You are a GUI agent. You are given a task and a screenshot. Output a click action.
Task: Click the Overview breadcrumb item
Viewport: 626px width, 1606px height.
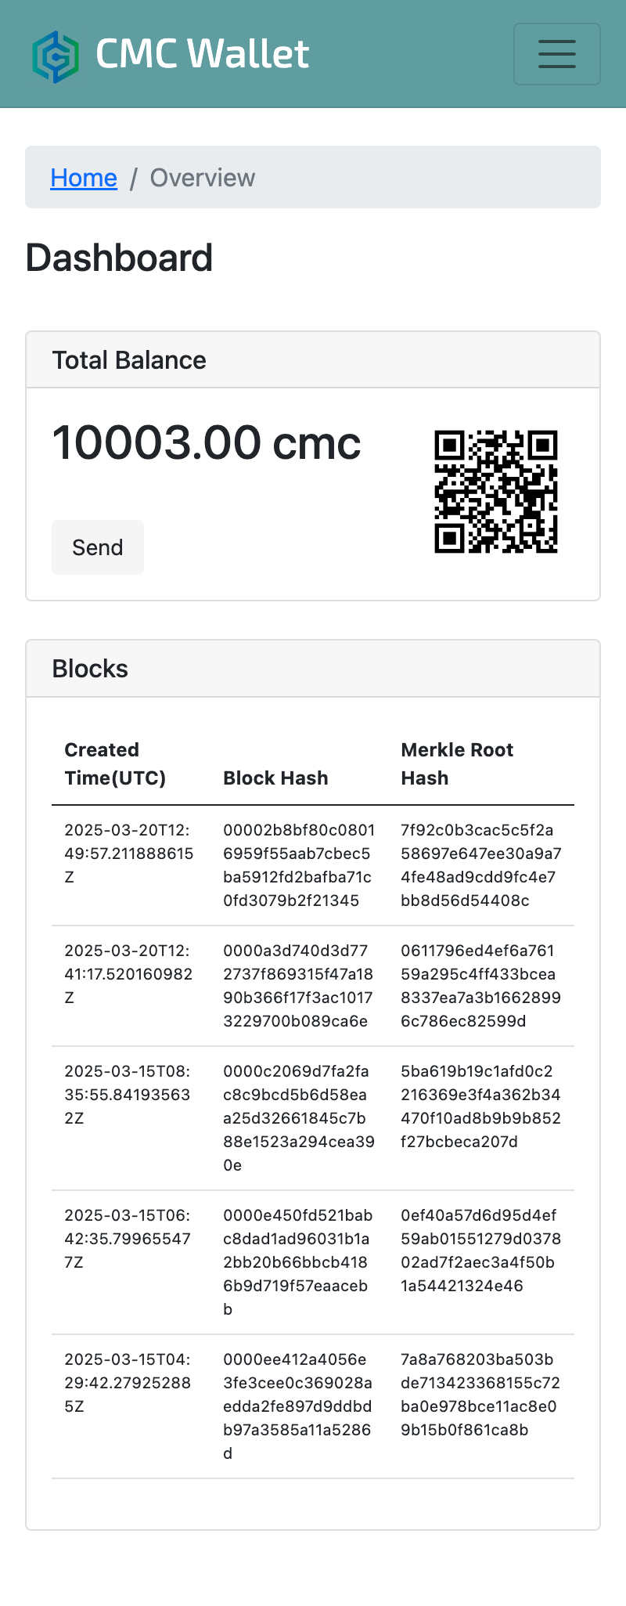click(x=203, y=178)
